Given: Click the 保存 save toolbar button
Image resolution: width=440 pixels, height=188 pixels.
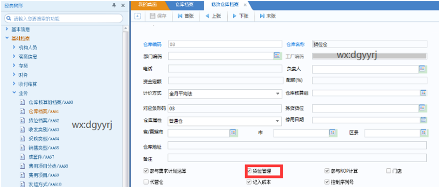Looking at the screenshot, I should [158, 16].
